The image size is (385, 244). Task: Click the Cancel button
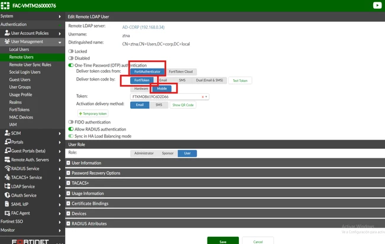(258, 241)
